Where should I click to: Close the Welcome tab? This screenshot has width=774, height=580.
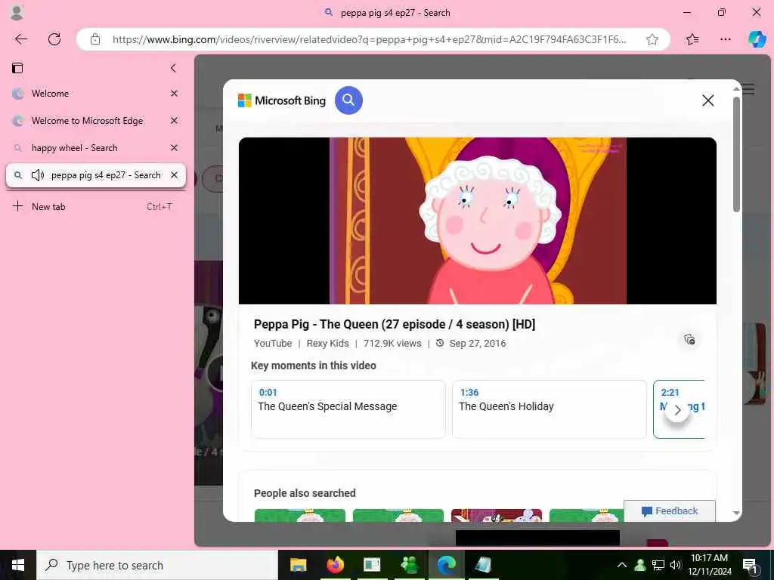tap(175, 94)
